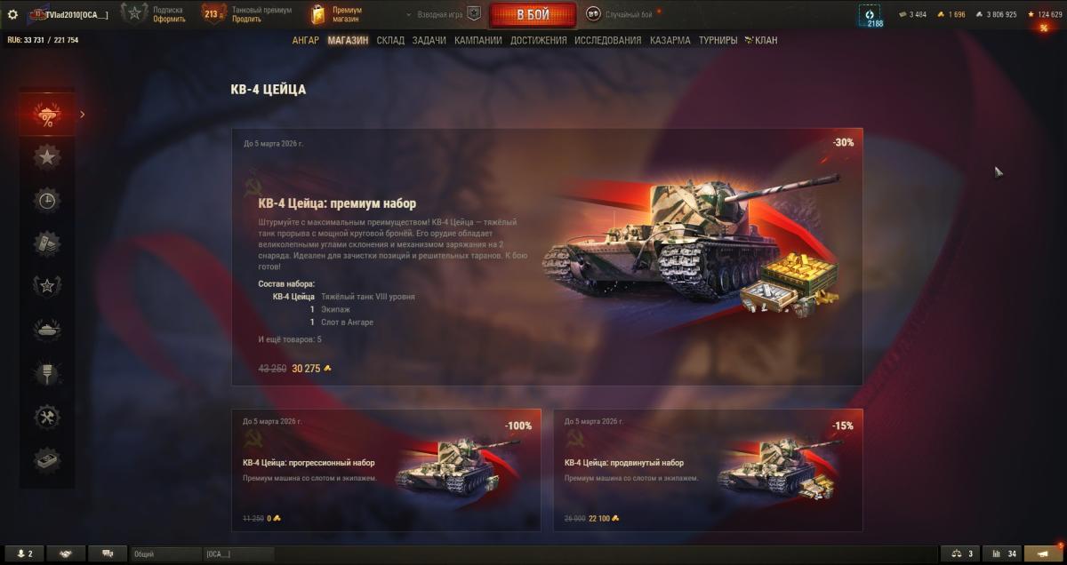
Task: Open the tank vehicles category in sidebar
Action: [x=47, y=329]
